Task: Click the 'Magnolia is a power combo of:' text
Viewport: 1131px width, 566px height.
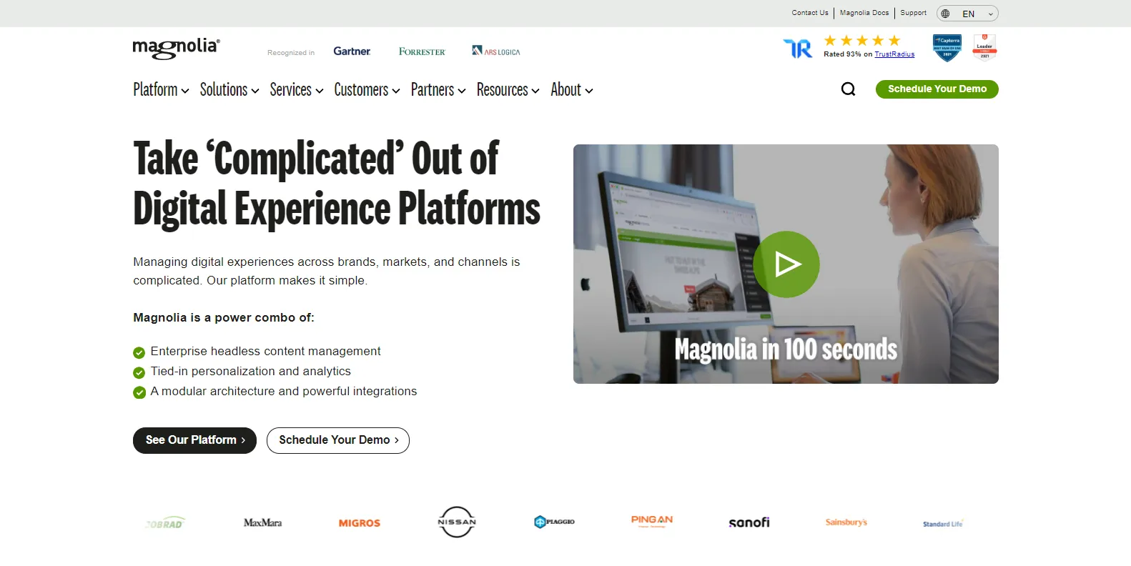Action: point(224,317)
